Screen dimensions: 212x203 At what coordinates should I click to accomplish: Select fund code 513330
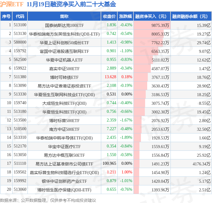[20, 94]
